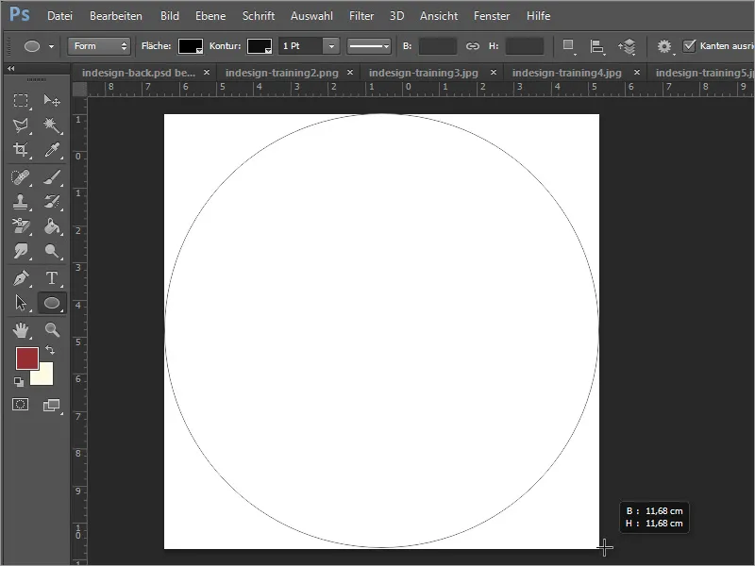Screen dimensions: 755x566
Task: Open path arrangement options
Action: [627, 46]
